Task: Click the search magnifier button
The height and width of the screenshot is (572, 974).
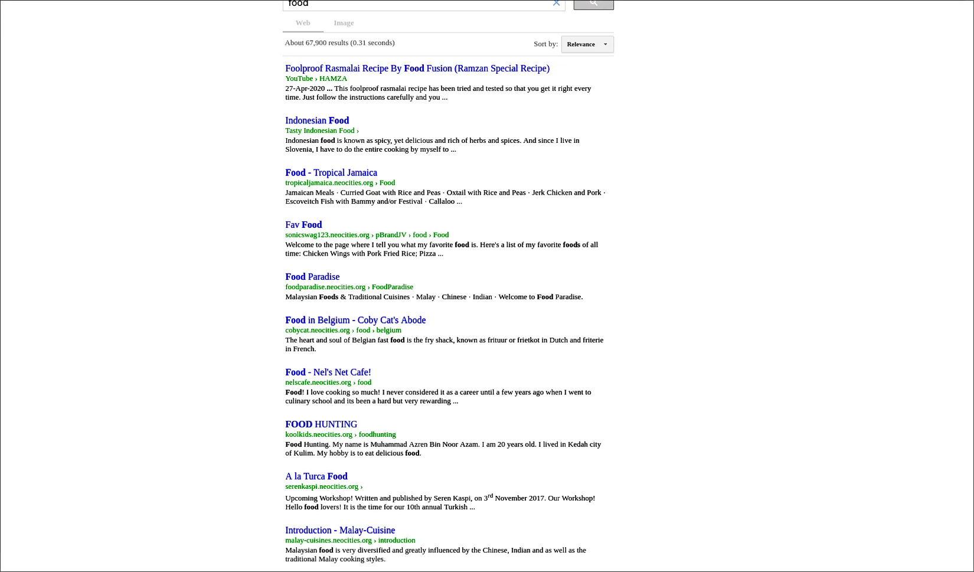Action: point(593,3)
